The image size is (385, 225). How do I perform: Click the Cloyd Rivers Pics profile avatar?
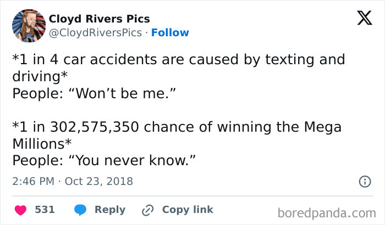28,25
